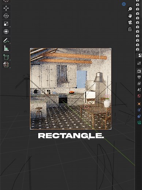Viewport: 142px width, 190px height.
Task: Select the Transform tool
Action: [x=6, y=31]
